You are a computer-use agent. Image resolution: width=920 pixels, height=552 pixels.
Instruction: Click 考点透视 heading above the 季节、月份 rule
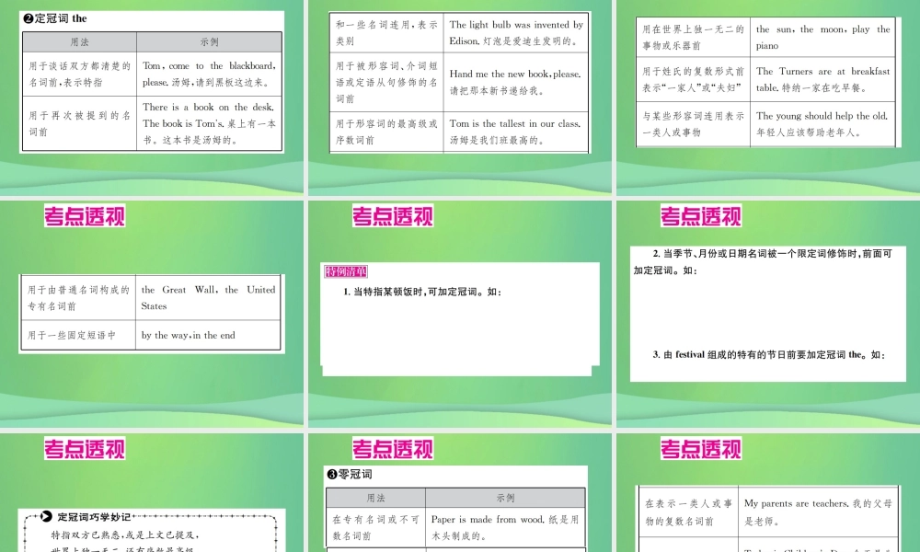coord(701,216)
